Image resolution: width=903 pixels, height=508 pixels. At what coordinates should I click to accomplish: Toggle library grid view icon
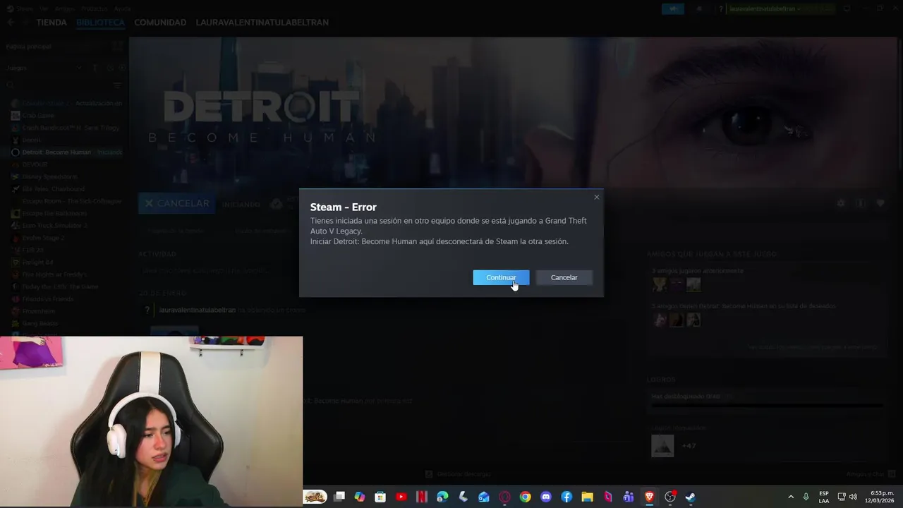(x=117, y=46)
